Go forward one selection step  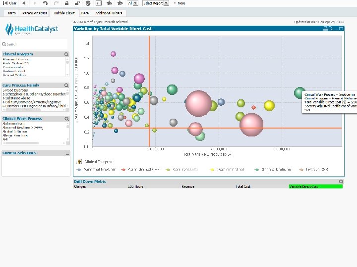[35, 3]
